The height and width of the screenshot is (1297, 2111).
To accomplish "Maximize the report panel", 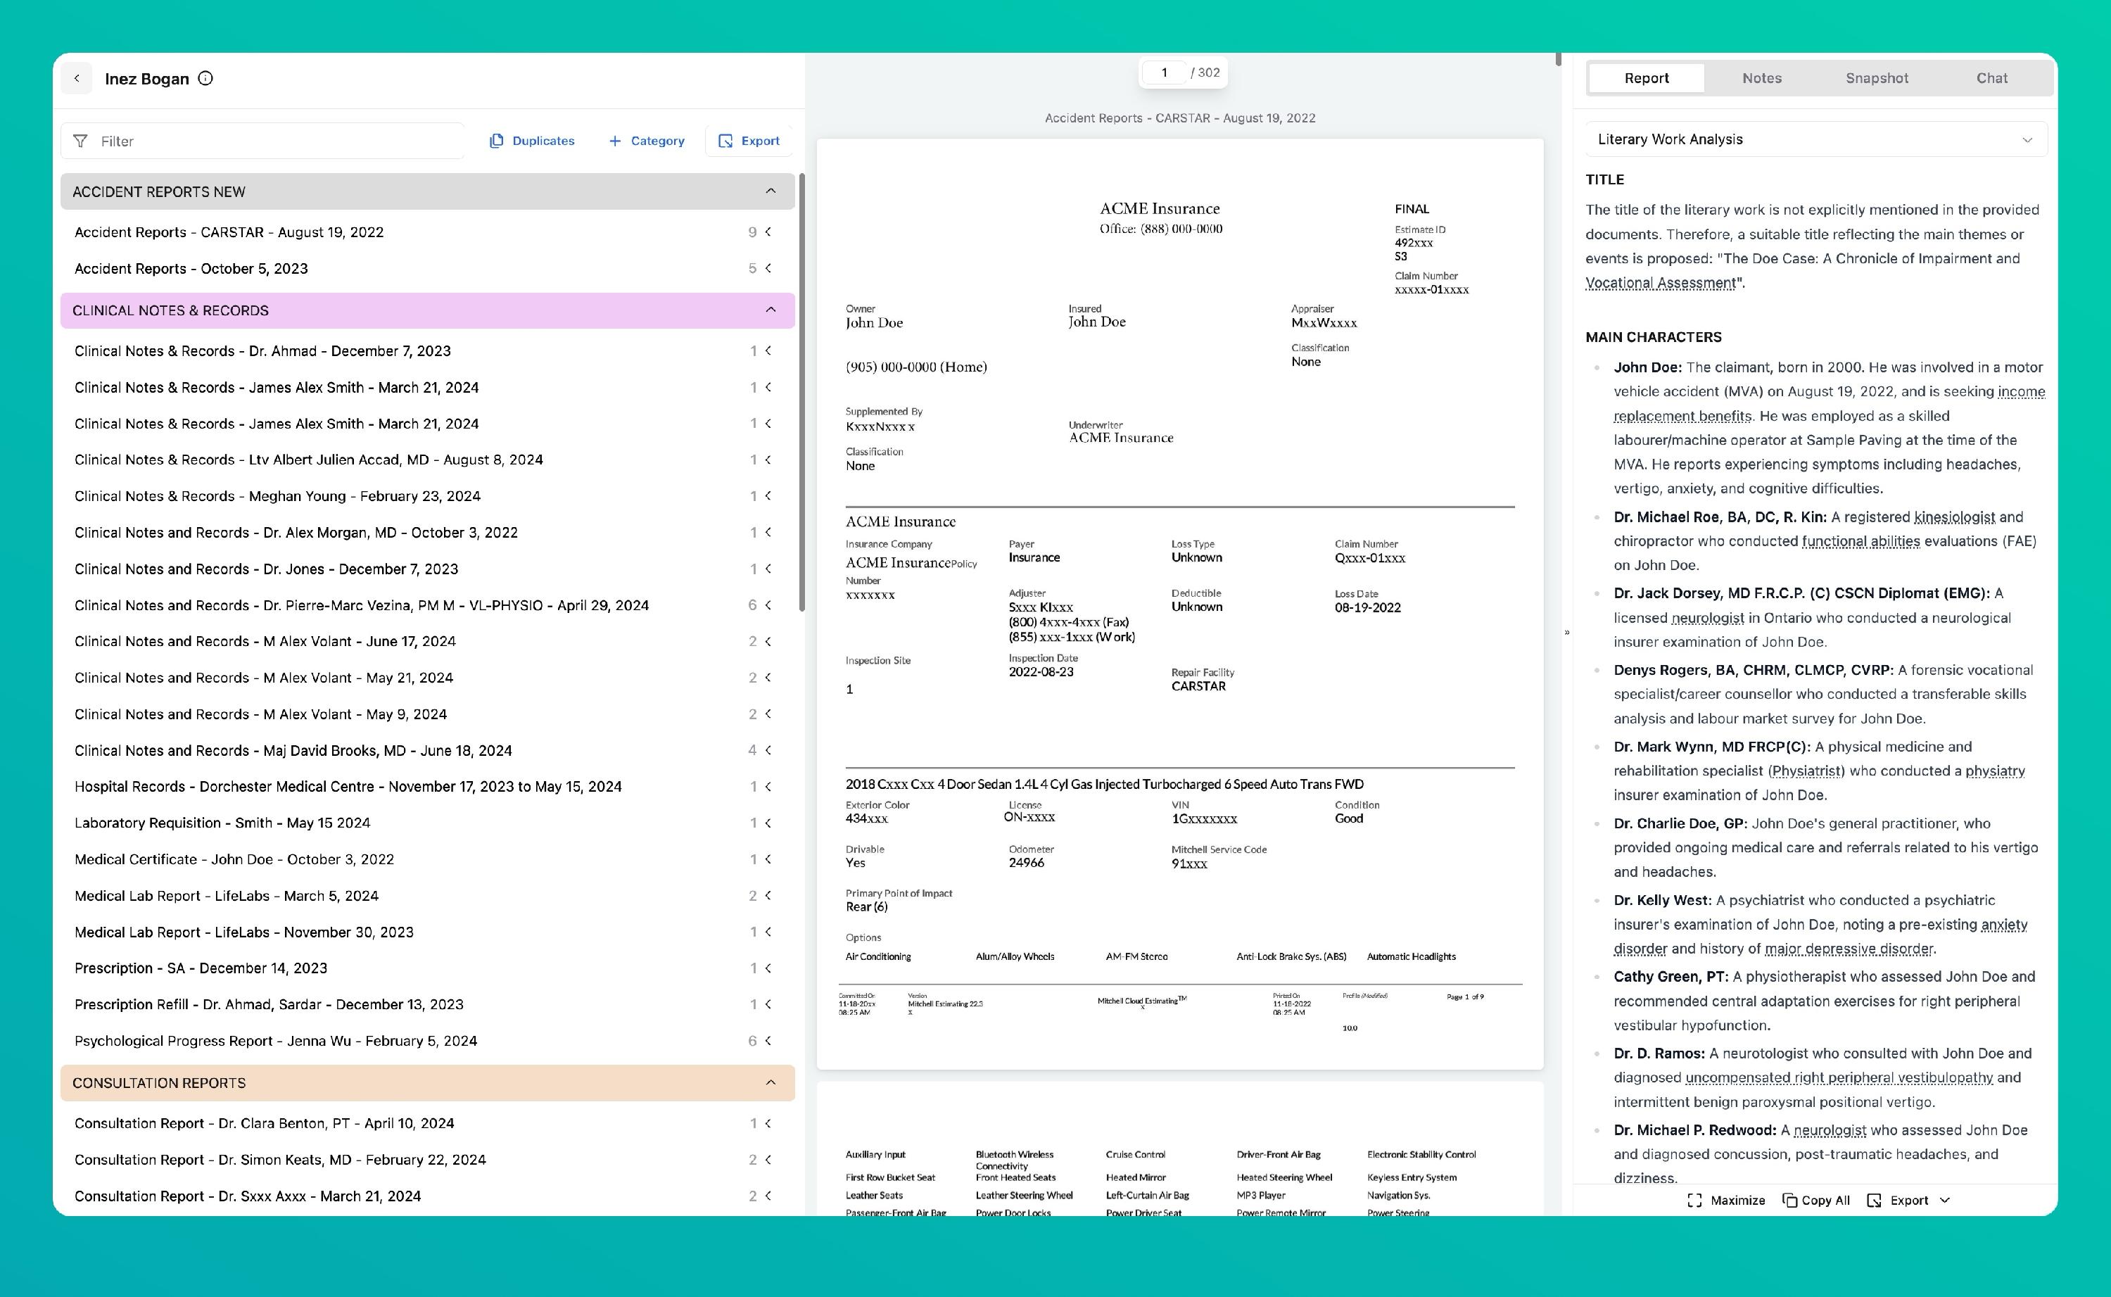I will (x=1725, y=1200).
